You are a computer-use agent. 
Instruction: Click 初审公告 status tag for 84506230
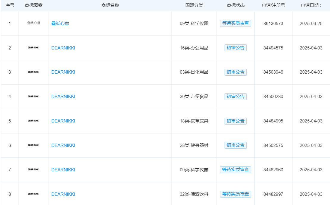click(236, 97)
